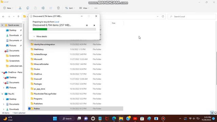Select Downloads under Quick access
Viewport: 217px width, 122px height.
coord(14,35)
